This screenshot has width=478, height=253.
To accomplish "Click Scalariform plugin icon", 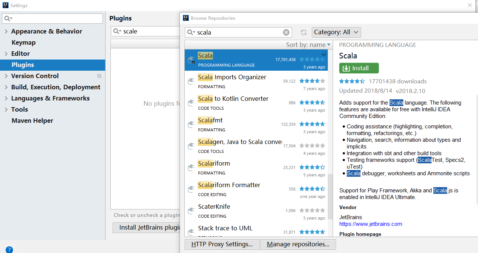I will pyautogui.click(x=191, y=168).
